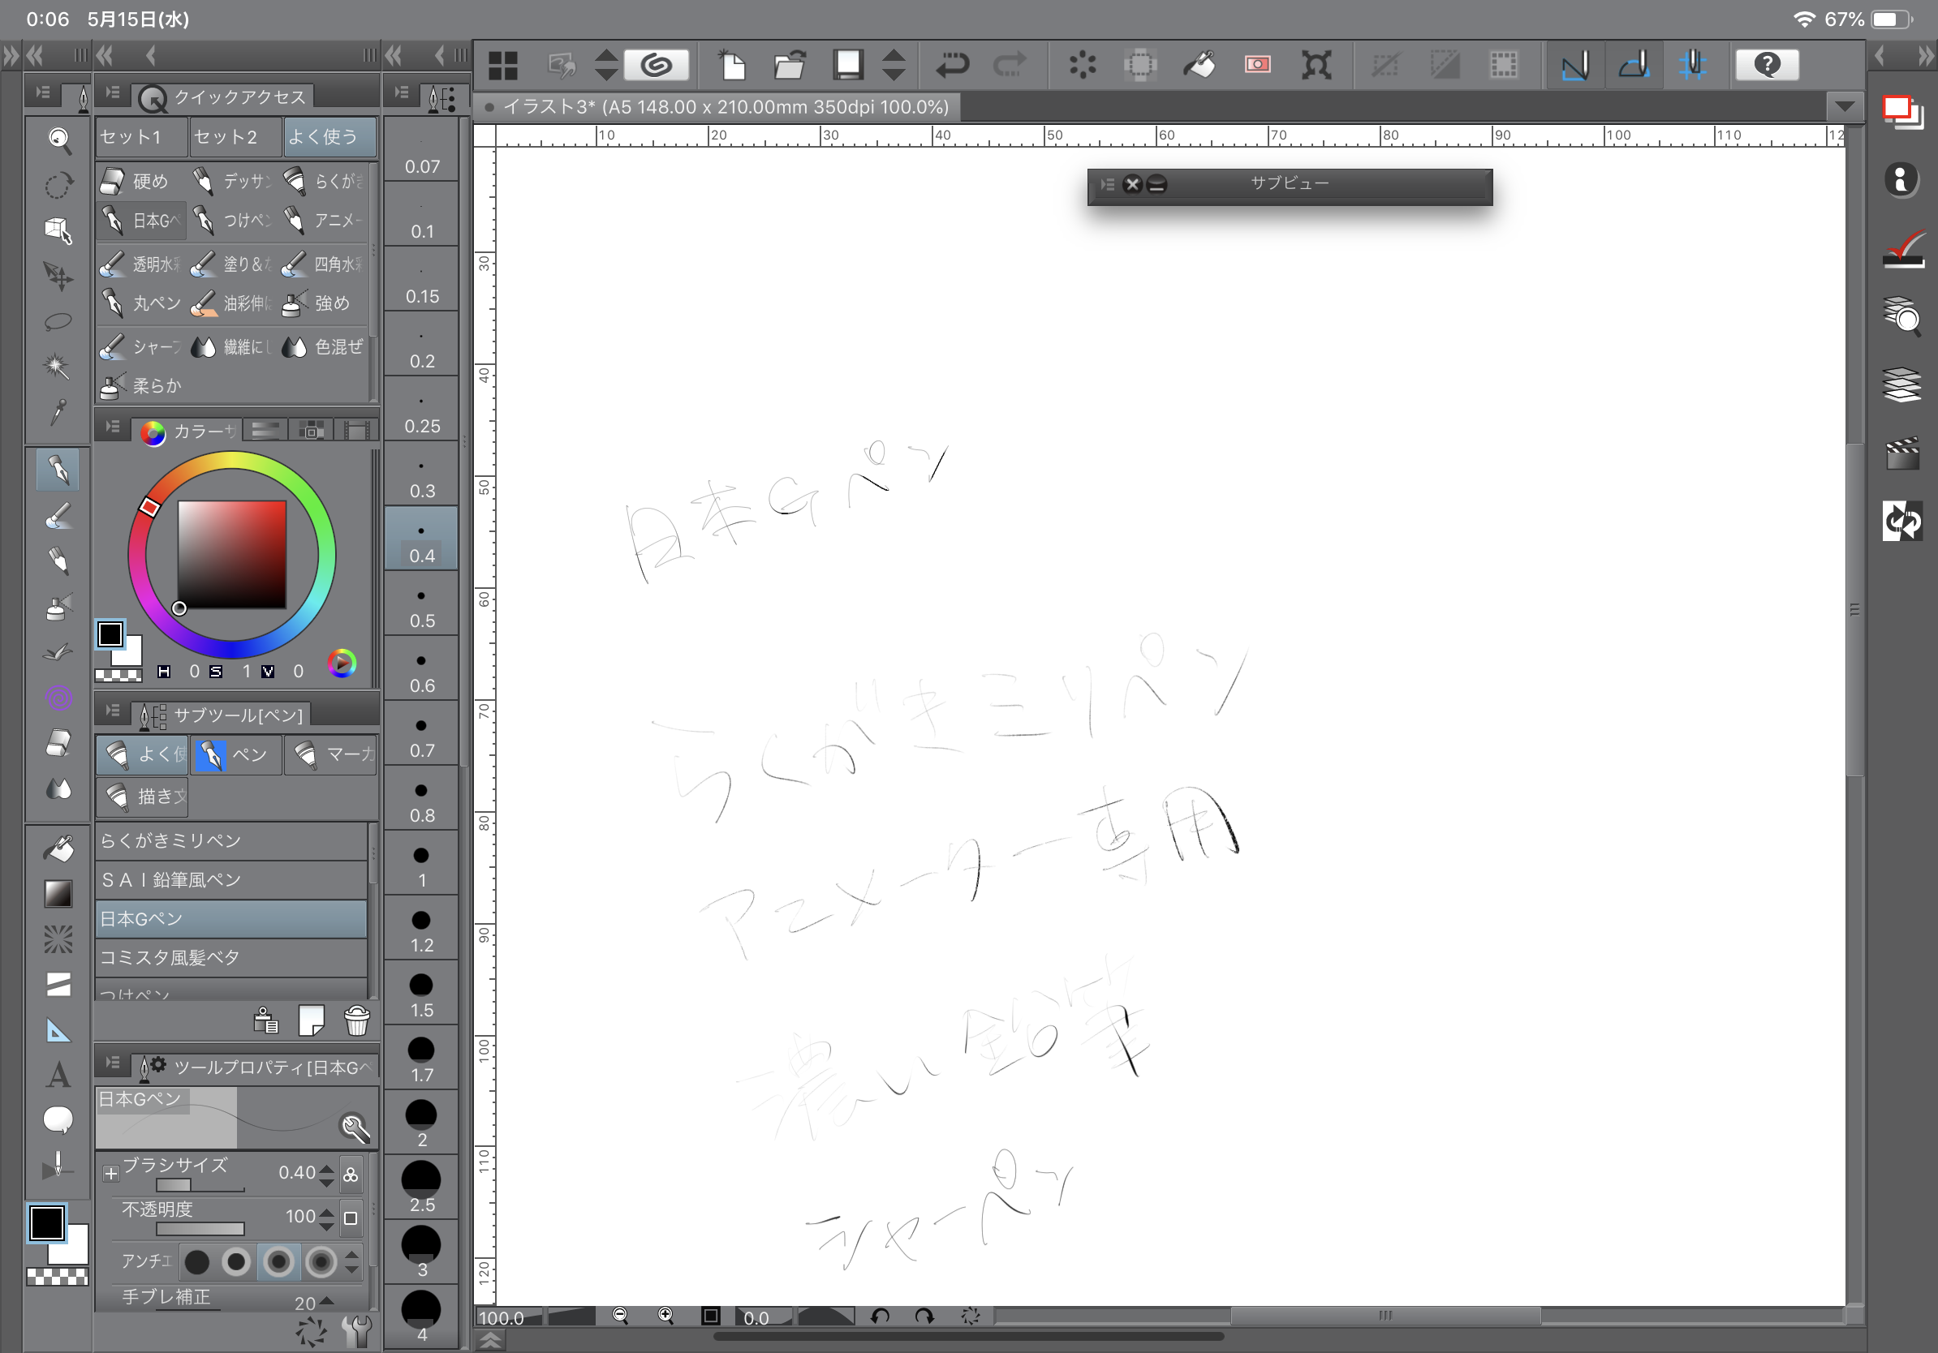Select the Text tool (A icon)
1938x1353 pixels.
(x=58, y=1075)
